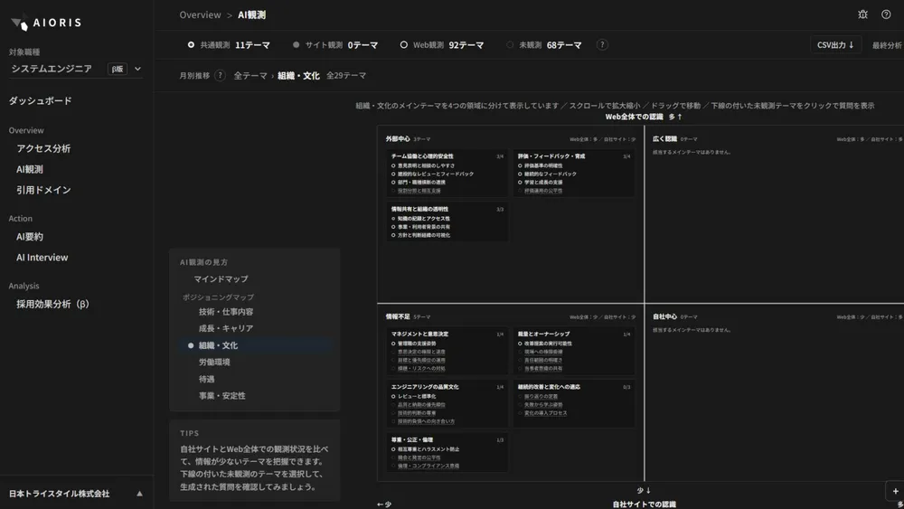This screenshot has width=904, height=509.
Task: Open AI観測 in the sidebar
Action: click(x=30, y=169)
